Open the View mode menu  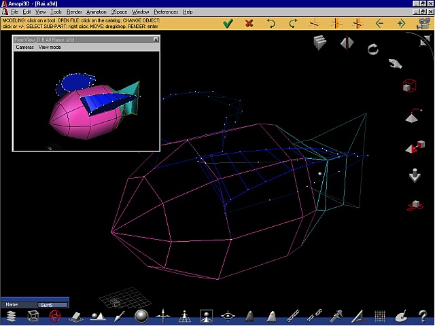pos(50,48)
